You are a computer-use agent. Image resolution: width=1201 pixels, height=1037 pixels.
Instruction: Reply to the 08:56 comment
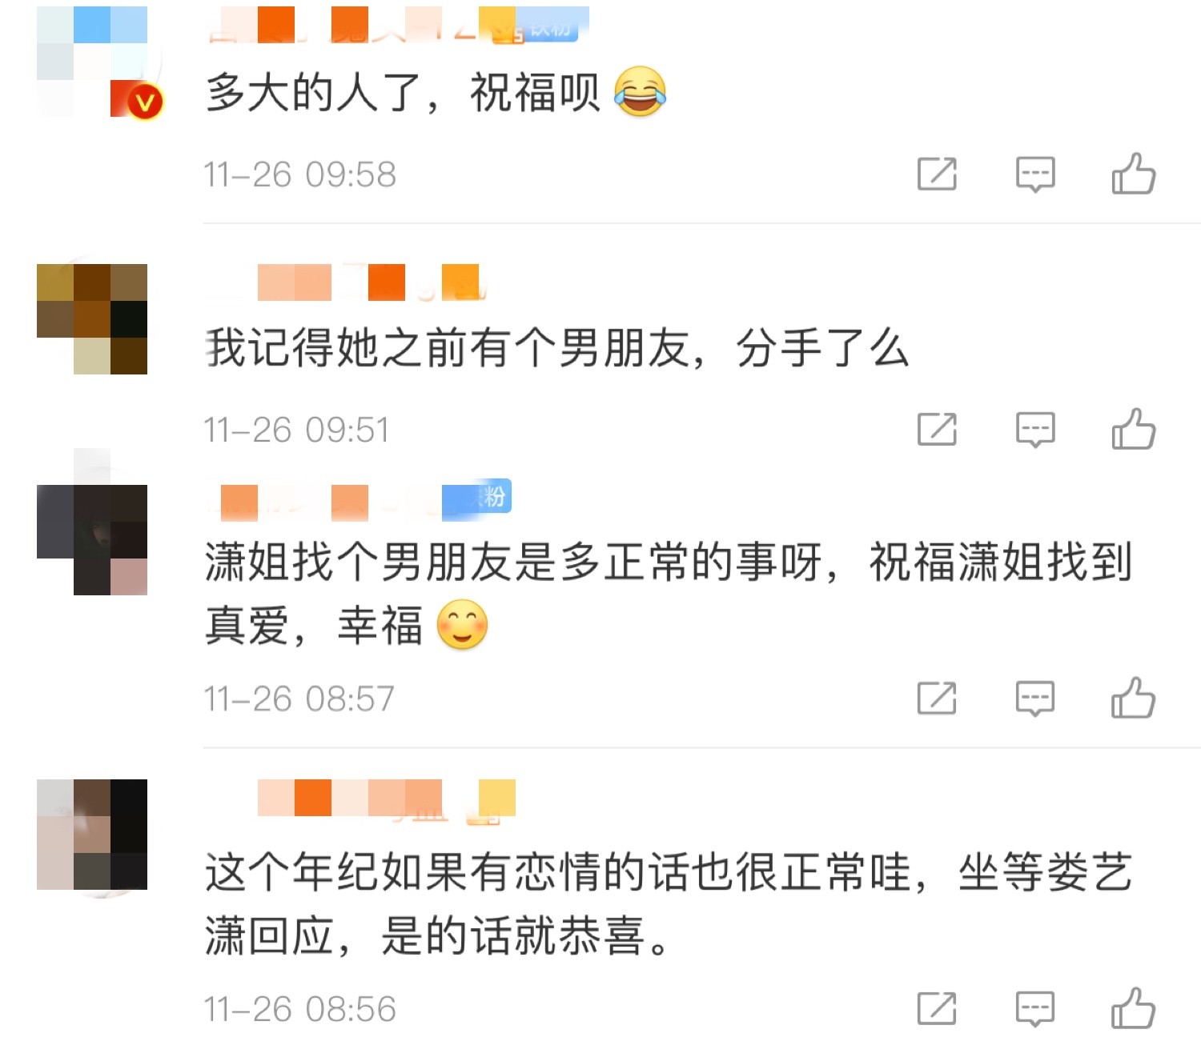pyautogui.click(x=1035, y=1009)
